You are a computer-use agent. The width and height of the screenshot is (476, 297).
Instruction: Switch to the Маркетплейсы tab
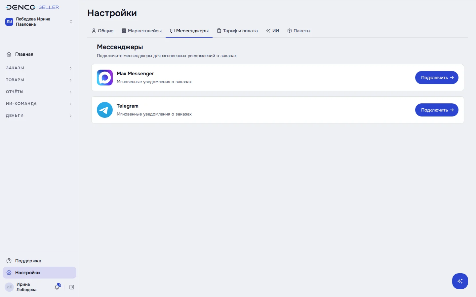click(141, 31)
